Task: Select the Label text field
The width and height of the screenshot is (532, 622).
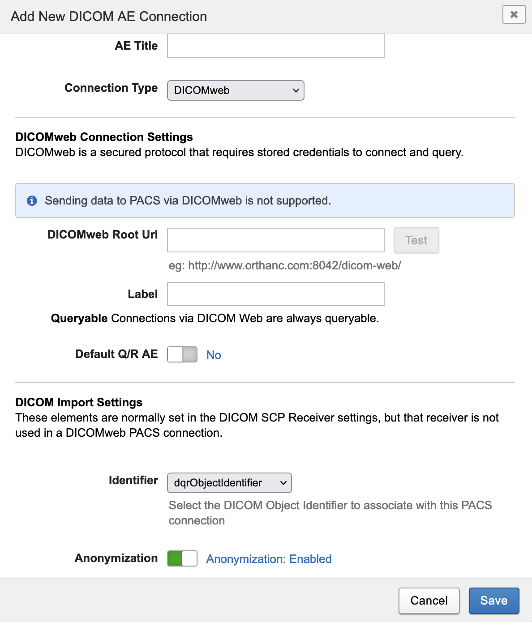Action: [276, 294]
